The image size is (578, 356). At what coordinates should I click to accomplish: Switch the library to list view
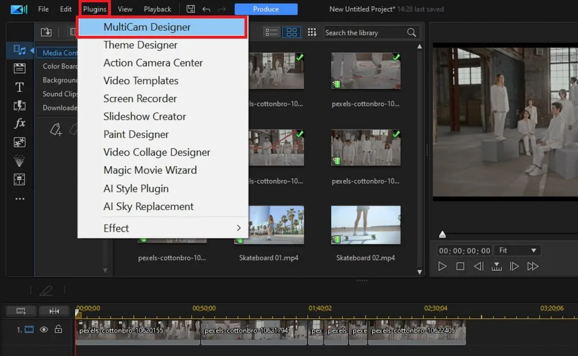pos(271,32)
